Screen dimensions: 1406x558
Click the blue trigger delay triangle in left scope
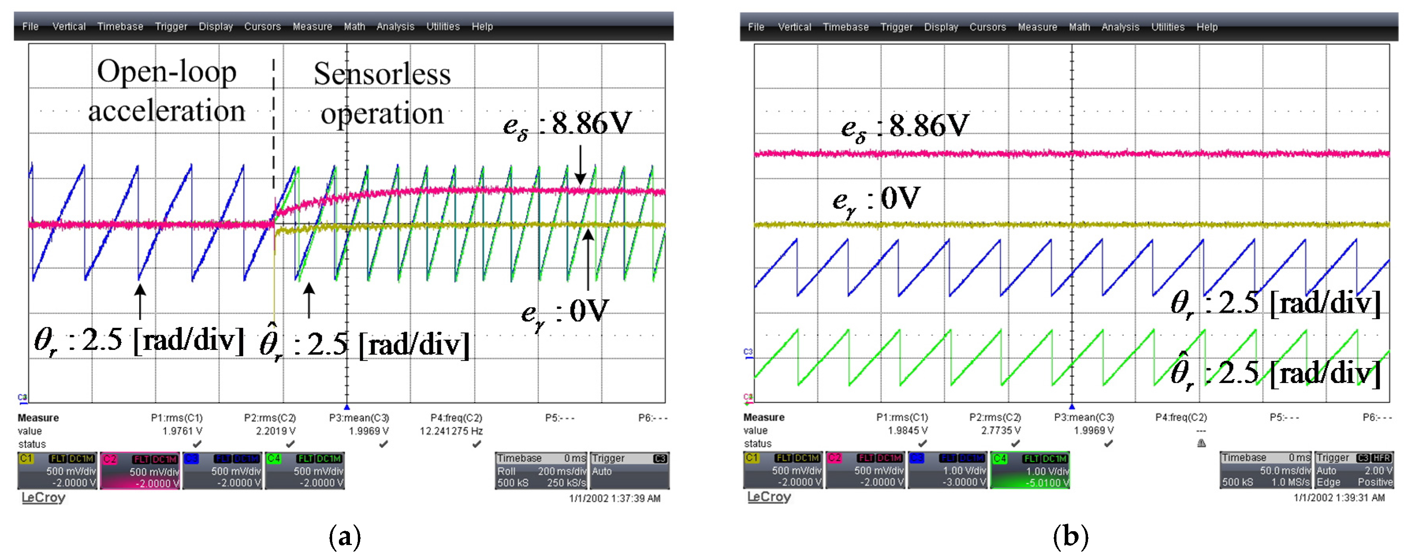pyautogui.click(x=347, y=407)
